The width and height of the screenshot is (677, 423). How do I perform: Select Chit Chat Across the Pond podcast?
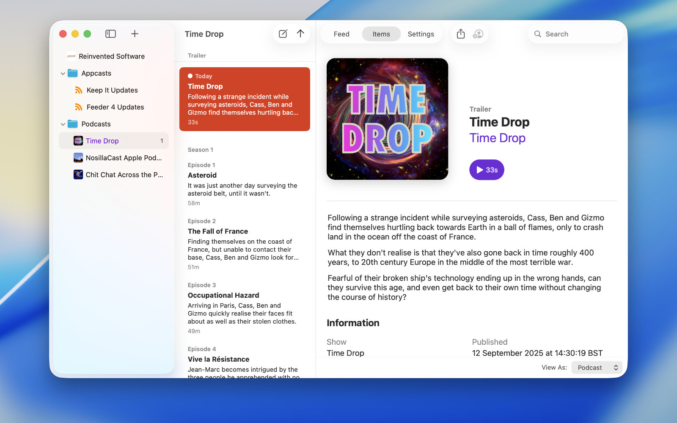coord(124,175)
